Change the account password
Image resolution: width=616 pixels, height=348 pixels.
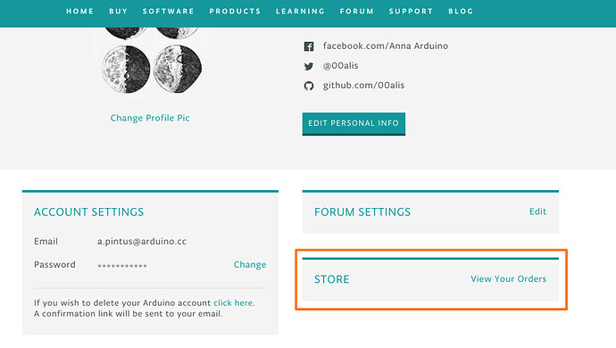click(250, 265)
